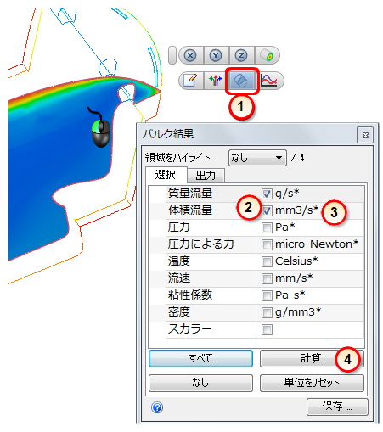
Task: Click the 計算 button
Action: (312, 358)
